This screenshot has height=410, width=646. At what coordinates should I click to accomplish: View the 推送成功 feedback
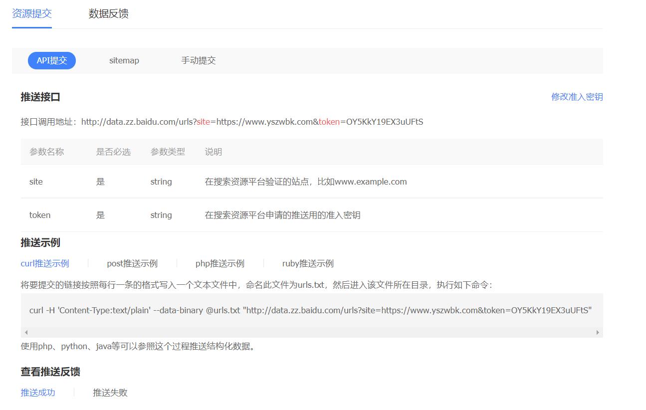pyautogui.click(x=38, y=393)
